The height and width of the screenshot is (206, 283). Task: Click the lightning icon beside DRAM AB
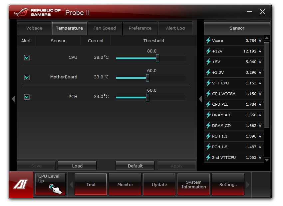(x=208, y=115)
